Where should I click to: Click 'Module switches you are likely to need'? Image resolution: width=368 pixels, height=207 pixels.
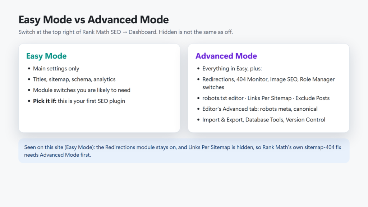coord(82,90)
